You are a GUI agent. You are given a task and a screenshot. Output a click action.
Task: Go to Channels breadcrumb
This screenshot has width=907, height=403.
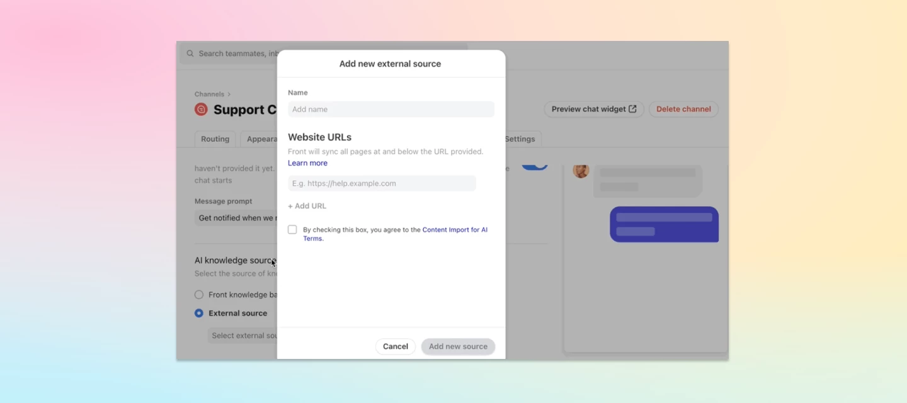point(209,94)
